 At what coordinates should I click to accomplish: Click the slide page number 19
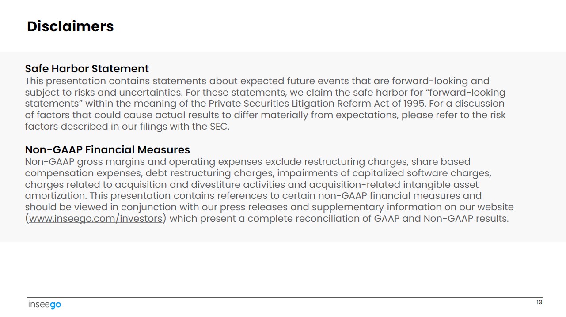(539, 302)
